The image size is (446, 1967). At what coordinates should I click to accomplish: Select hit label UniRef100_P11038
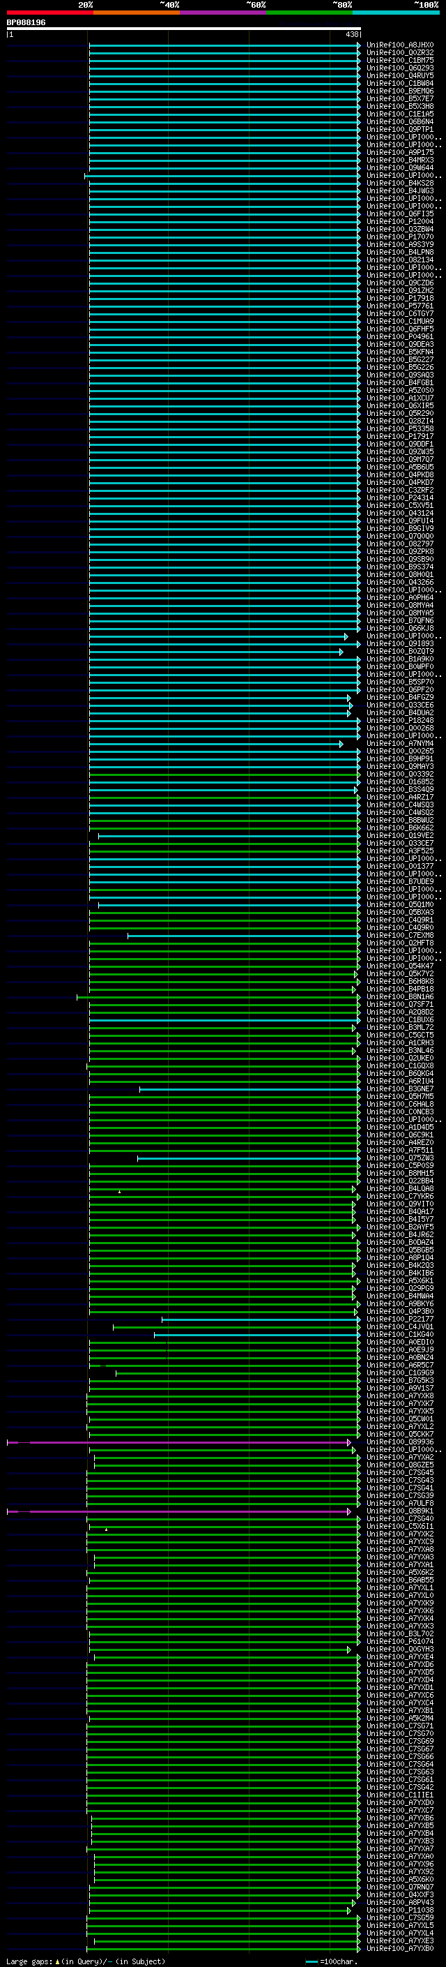pos(399,1910)
